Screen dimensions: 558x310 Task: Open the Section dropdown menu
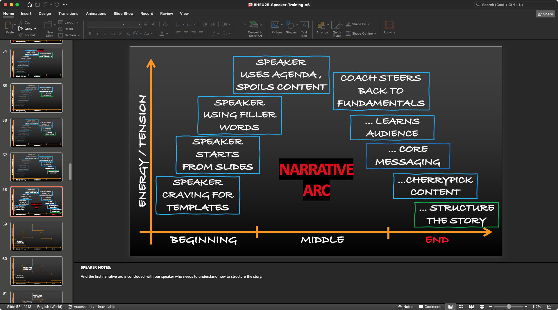(x=70, y=35)
